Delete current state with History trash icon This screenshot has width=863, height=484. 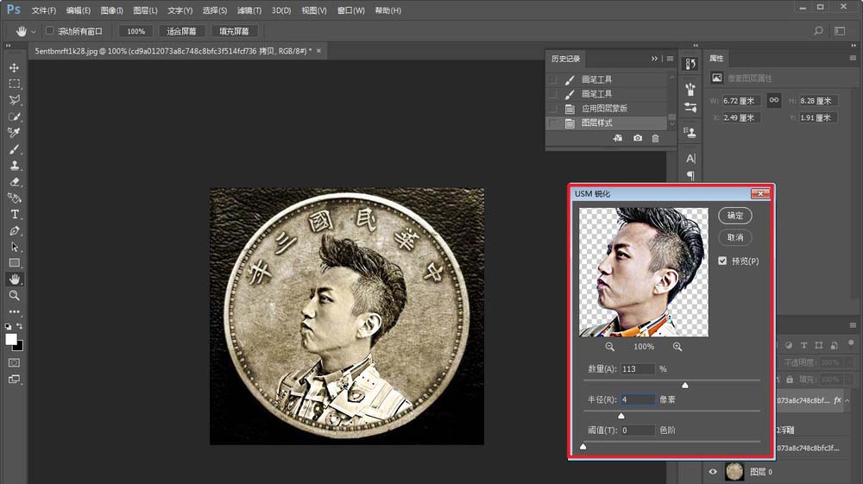pyautogui.click(x=655, y=138)
